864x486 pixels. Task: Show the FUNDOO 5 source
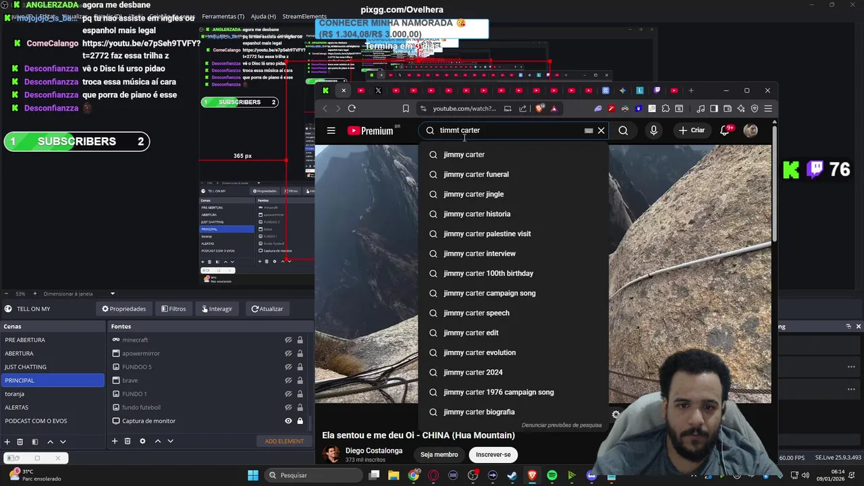288,367
